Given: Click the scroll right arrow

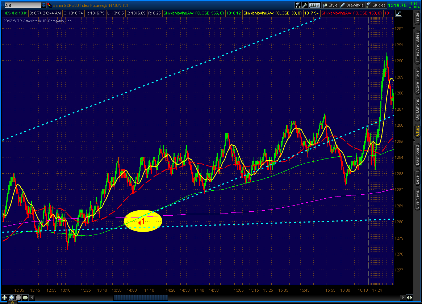Looking at the screenshot, I should point(403,297).
